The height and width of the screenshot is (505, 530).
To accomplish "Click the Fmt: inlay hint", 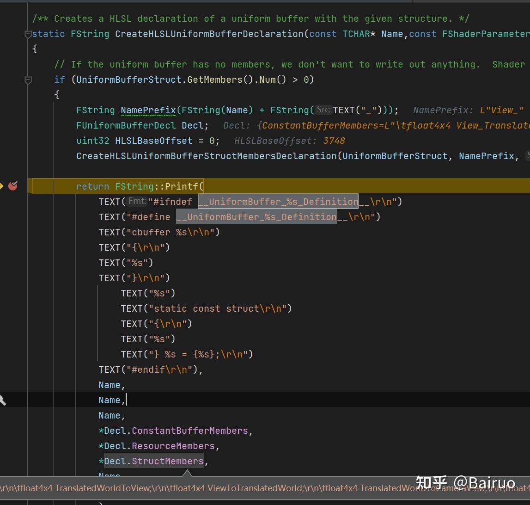I will [137, 201].
